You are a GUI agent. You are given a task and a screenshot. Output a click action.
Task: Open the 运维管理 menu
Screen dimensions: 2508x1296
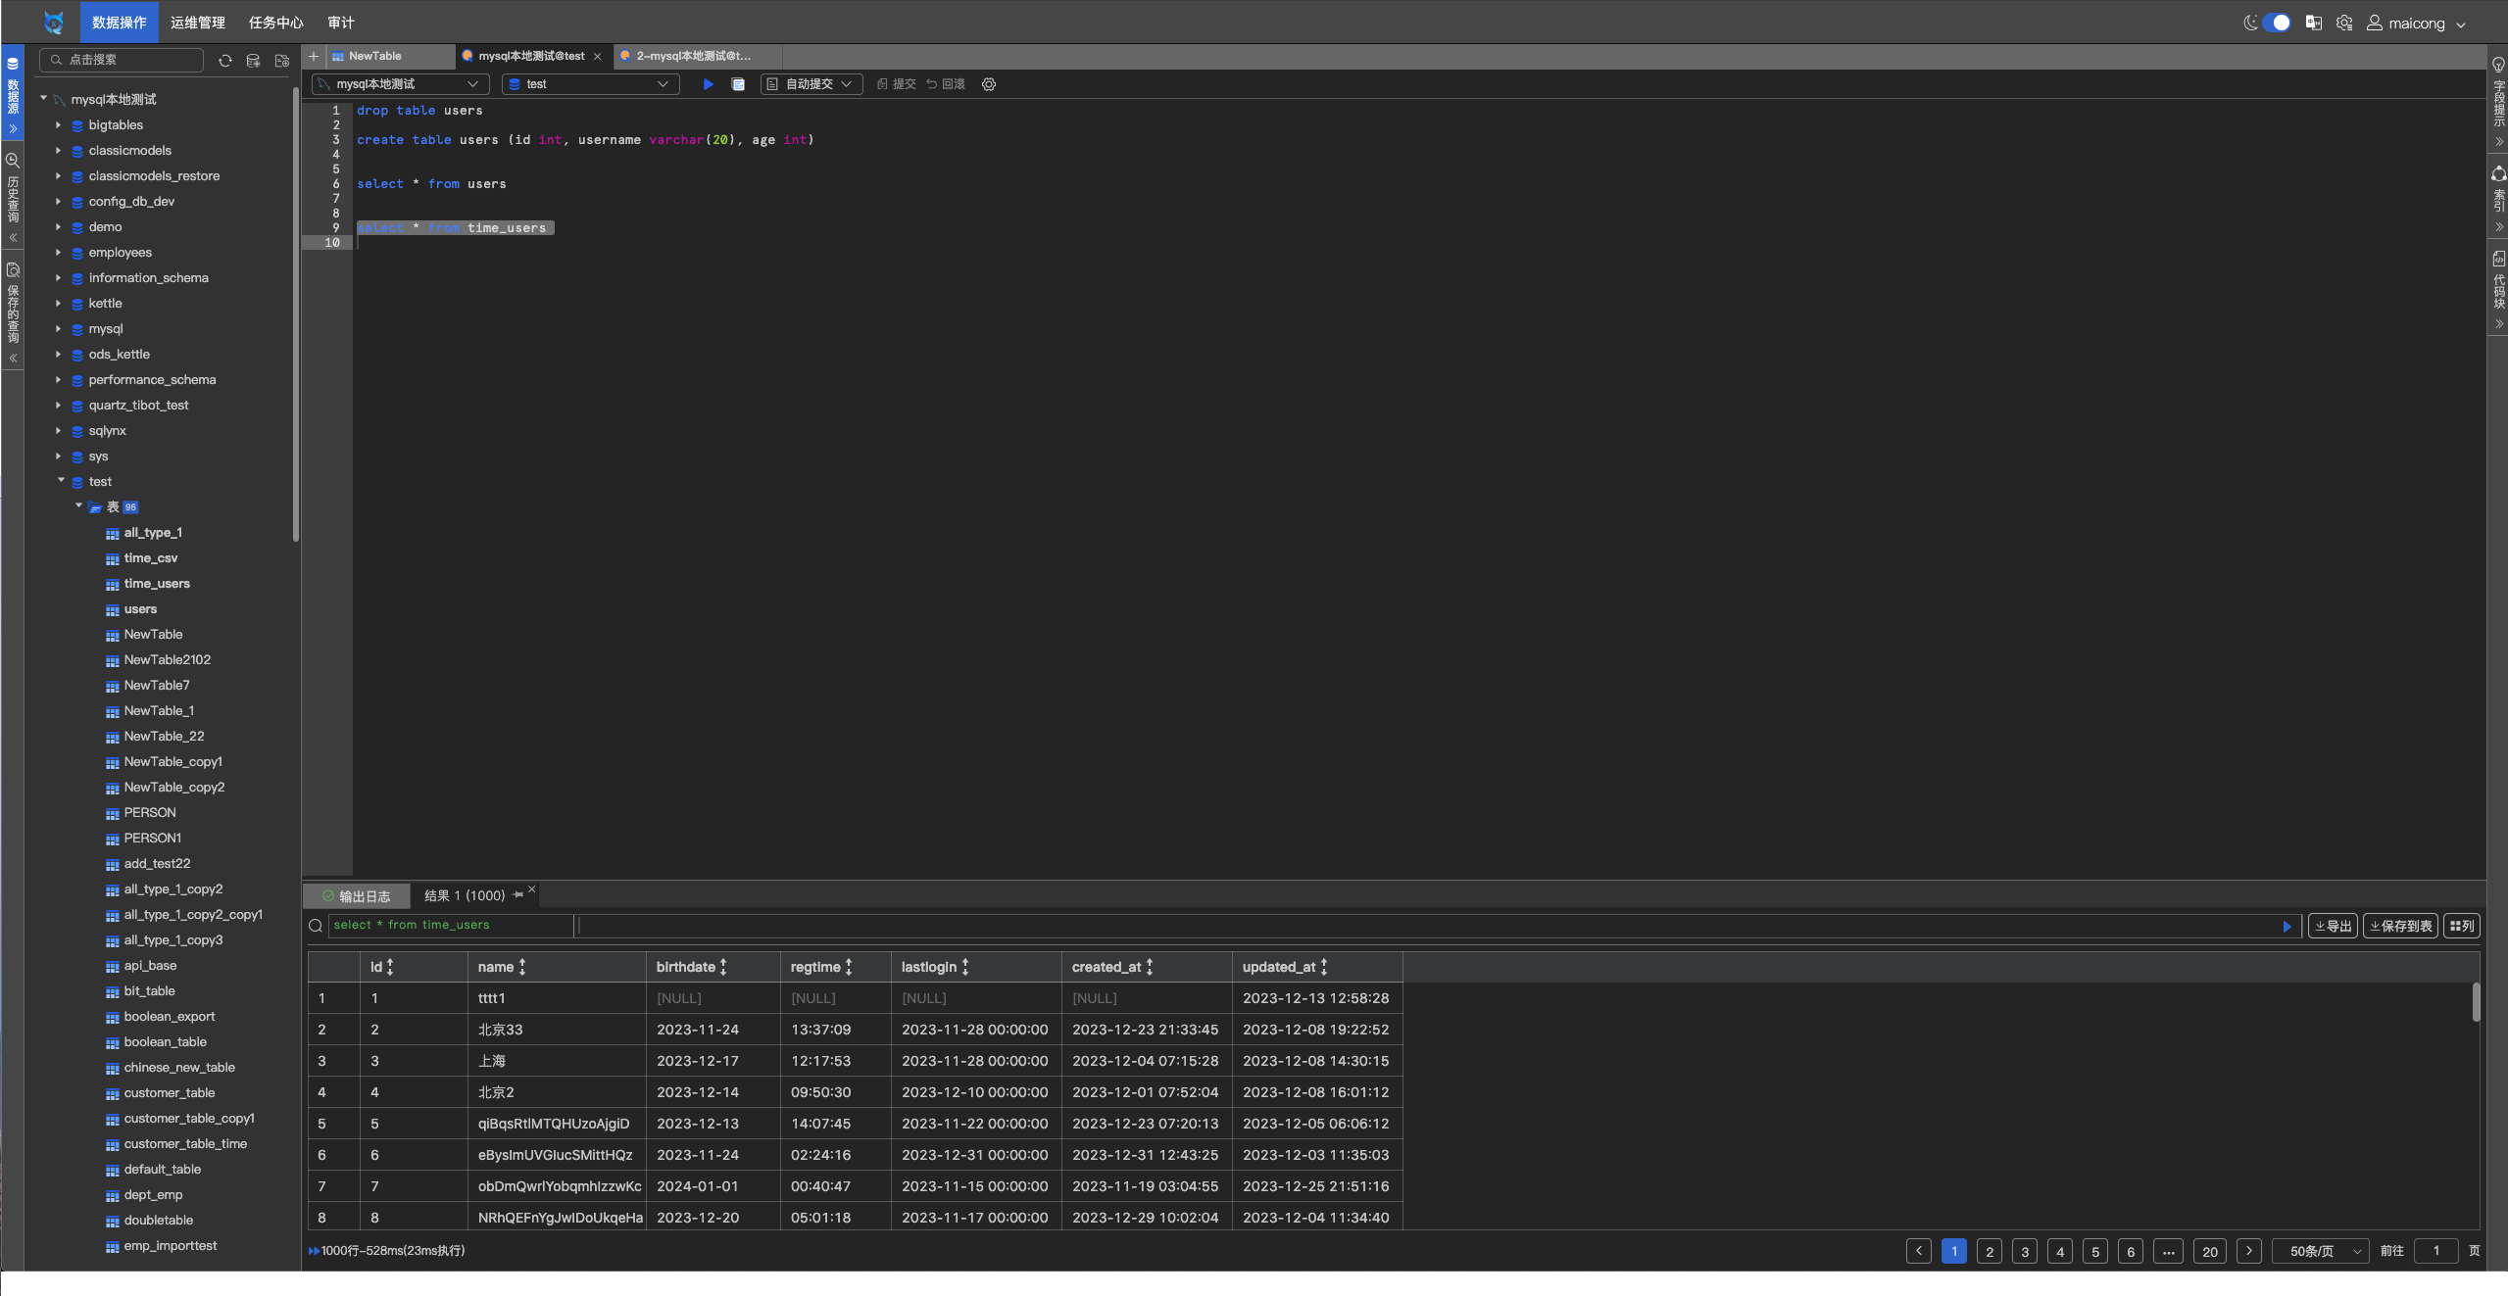point(198,23)
